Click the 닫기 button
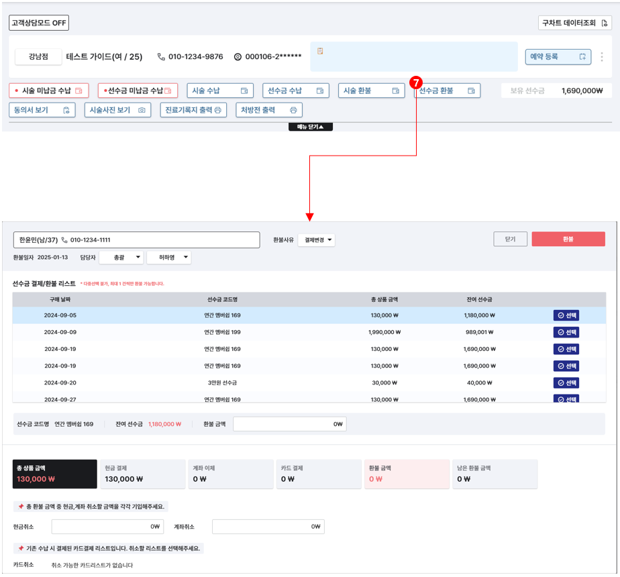The width and height of the screenshot is (620, 577). pos(510,240)
